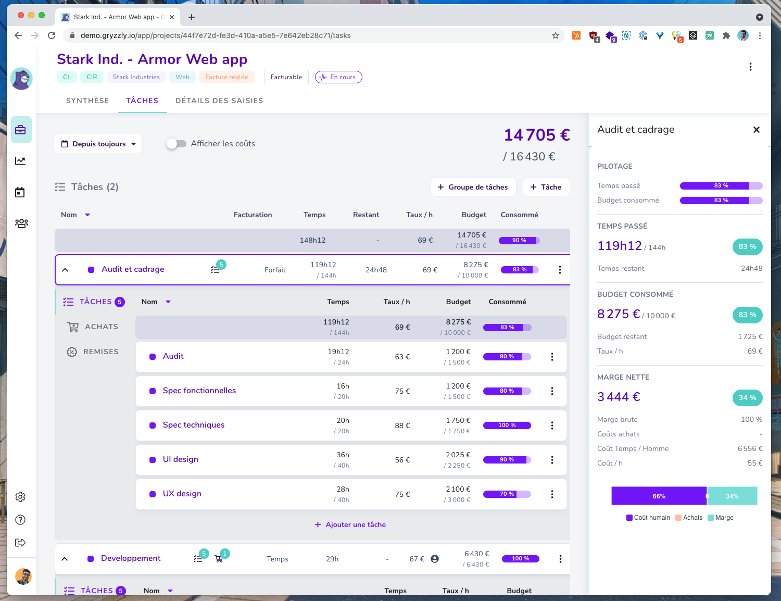
Task: Switch to Détails des saisies tab
Action: click(x=219, y=101)
